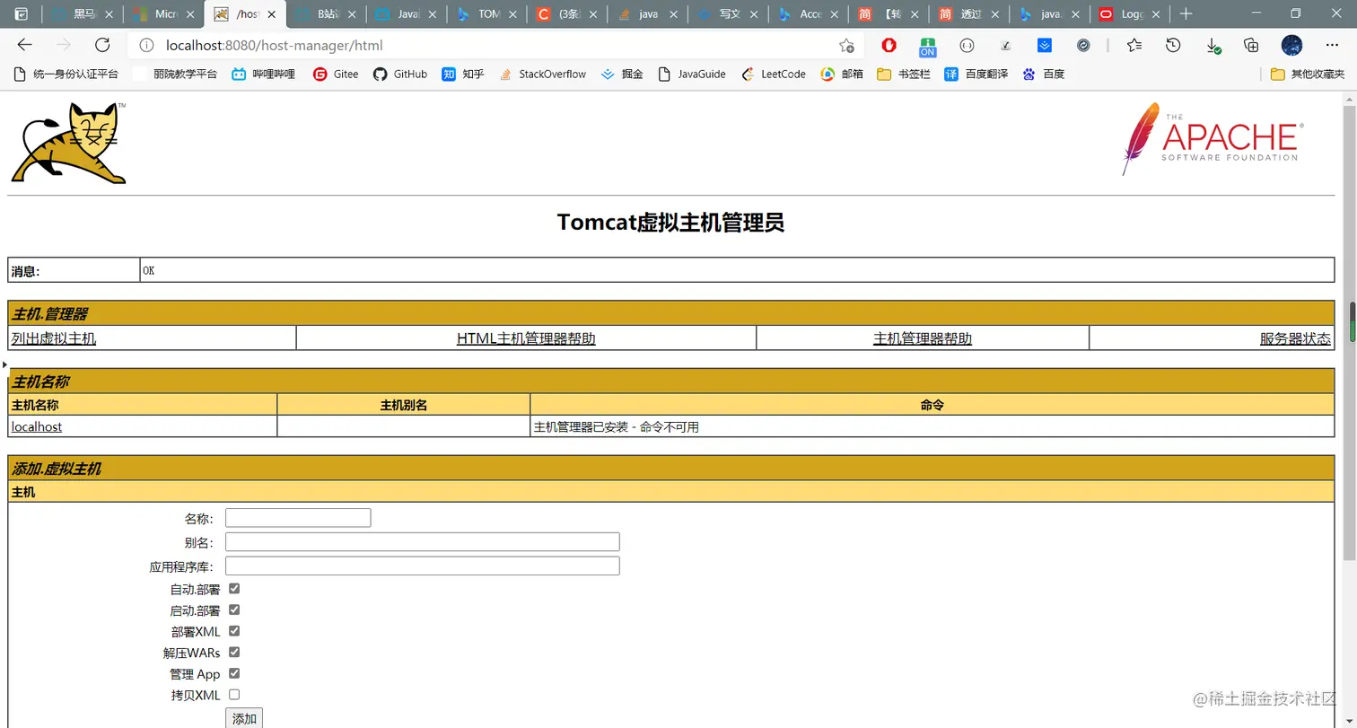Disable the 解压WARs checkbox
The width and height of the screenshot is (1357, 728).
(x=233, y=652)
